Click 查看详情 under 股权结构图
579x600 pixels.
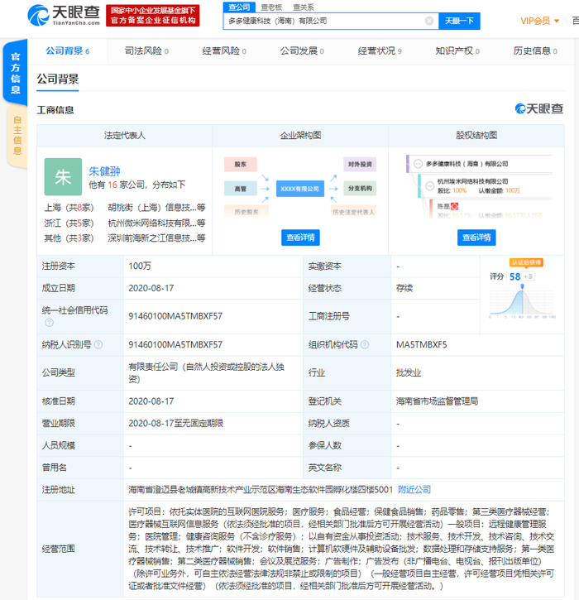pyautogui.click(x=476, y=238)
